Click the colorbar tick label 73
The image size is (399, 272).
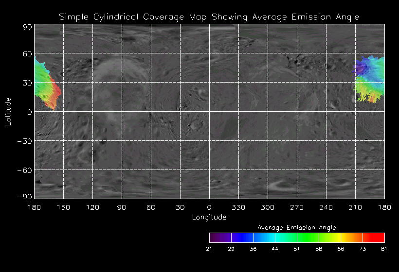tap(363, 249)
